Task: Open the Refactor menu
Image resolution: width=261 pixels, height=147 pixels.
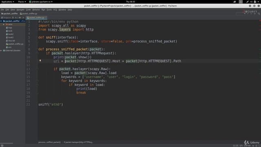Action: coord(36,10)
